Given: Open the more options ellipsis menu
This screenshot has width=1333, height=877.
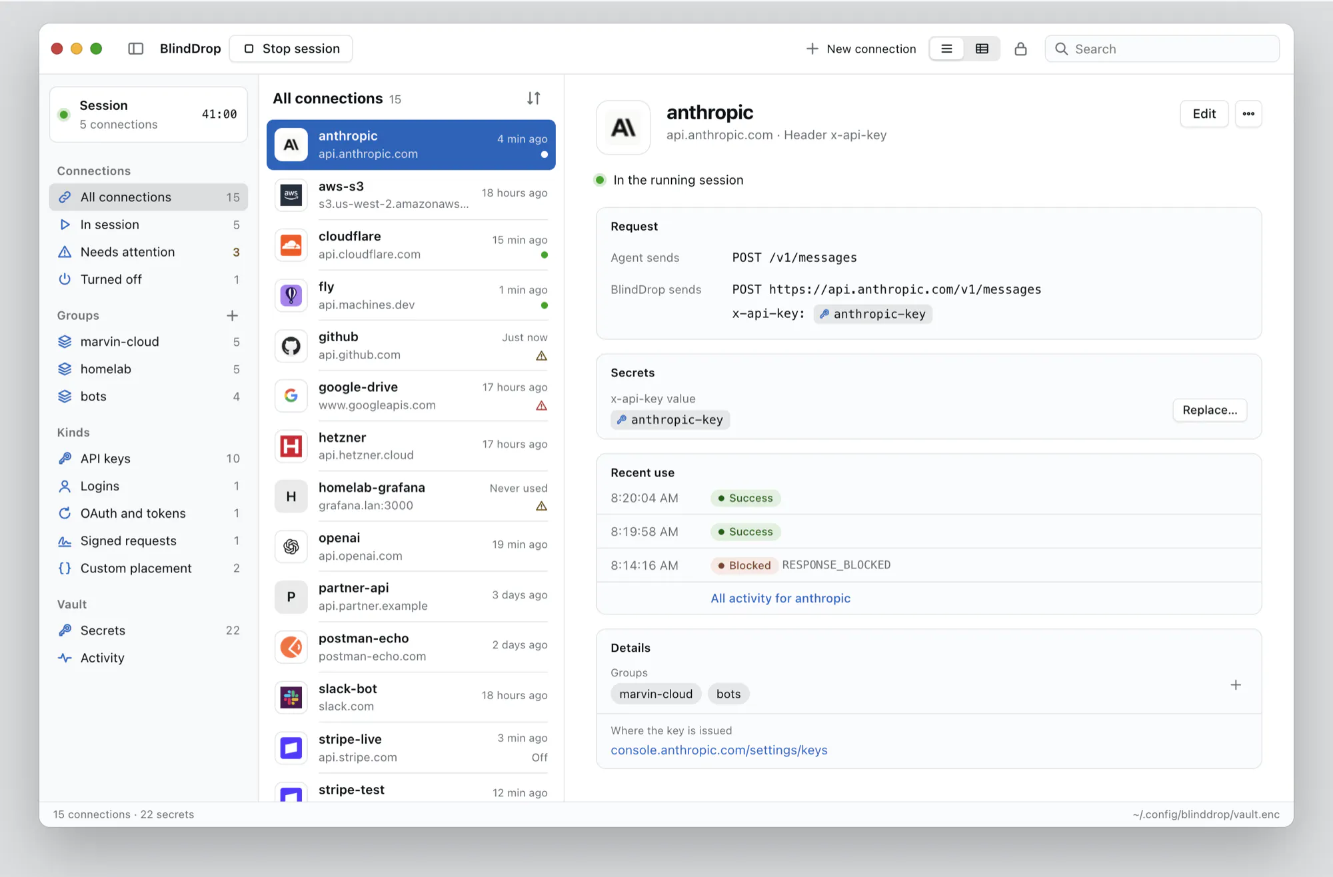Looking at the screenshot, I should pyautogui.click(x=1248, y=114).
